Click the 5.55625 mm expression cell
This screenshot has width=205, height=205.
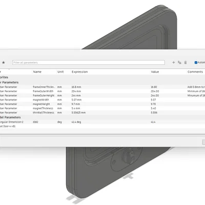[x=78, y=113]
